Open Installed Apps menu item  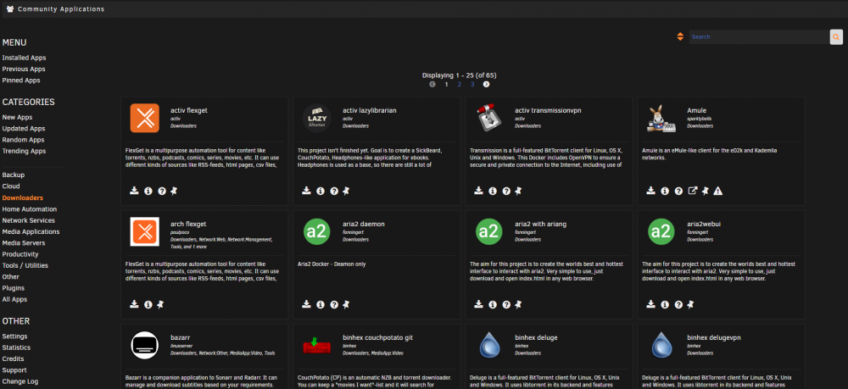[x=24, y=58]
